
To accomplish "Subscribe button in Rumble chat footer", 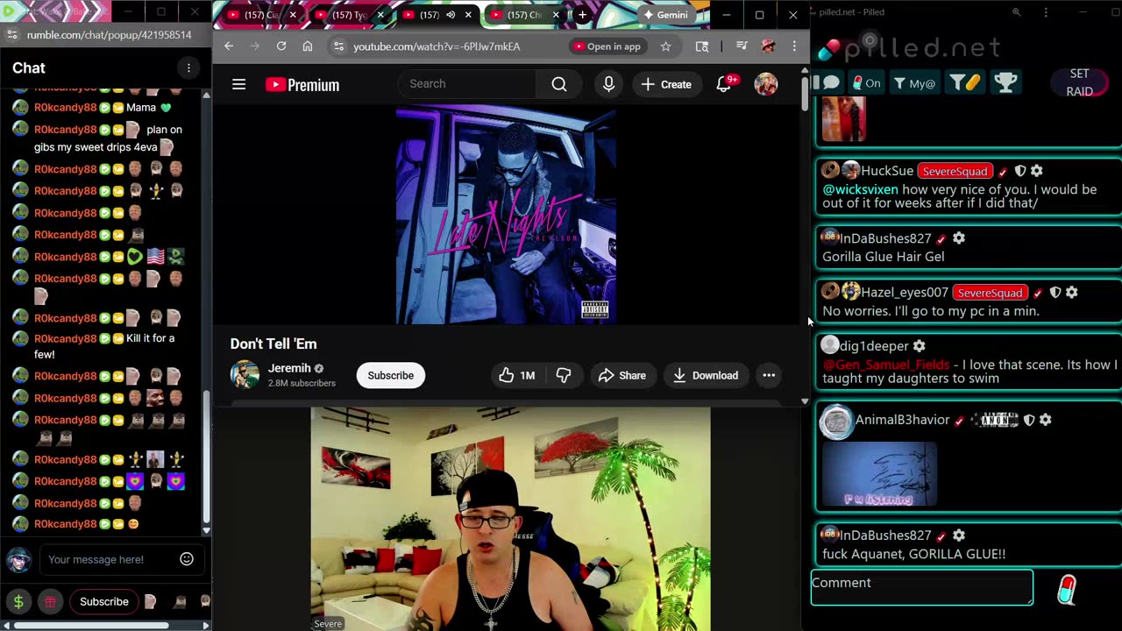I will click(104, 601).
